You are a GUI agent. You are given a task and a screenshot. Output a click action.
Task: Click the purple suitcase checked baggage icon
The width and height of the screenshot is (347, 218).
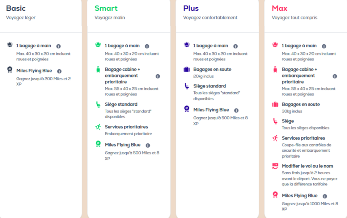(187, 69)
